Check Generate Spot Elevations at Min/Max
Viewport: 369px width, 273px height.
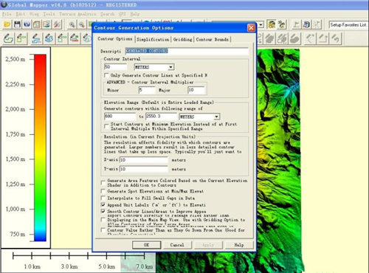click(x=103, y=191)
